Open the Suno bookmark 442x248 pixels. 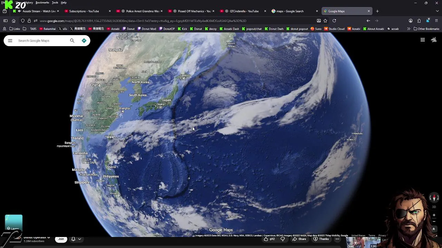[316, 29]
